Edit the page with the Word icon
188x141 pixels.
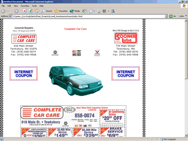(104, 11)
